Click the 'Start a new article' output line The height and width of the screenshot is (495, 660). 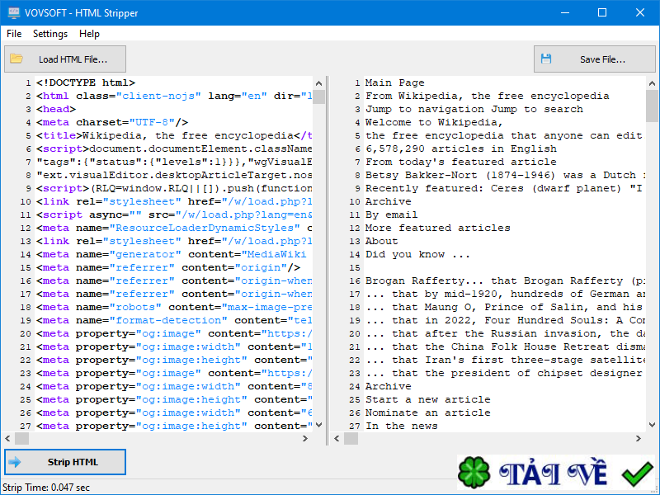pyautogui.click(x=427, y=400)
